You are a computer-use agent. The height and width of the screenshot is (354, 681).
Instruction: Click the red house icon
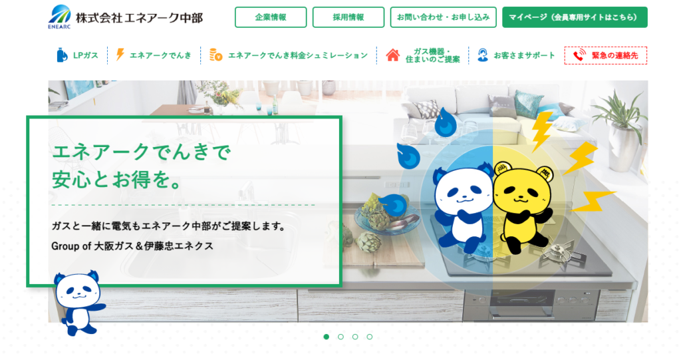pos(392,55)
